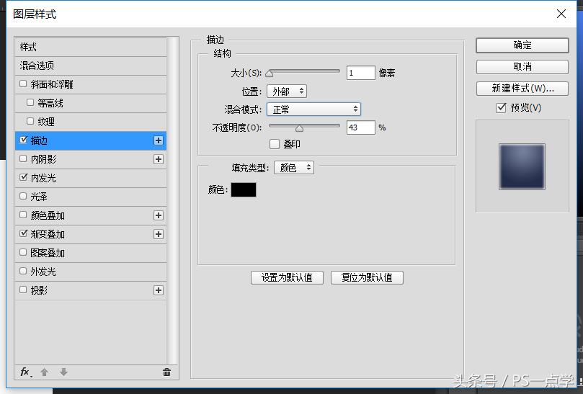Focus the 大小 pixel value field

coord(360,73)
